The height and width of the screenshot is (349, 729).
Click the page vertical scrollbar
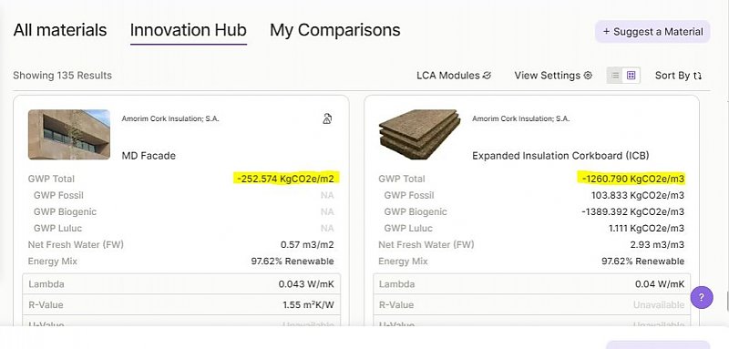click(726, 301)
